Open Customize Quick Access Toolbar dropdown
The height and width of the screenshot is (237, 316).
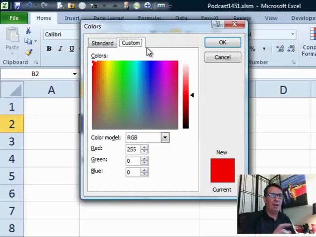tap(170, 6)
